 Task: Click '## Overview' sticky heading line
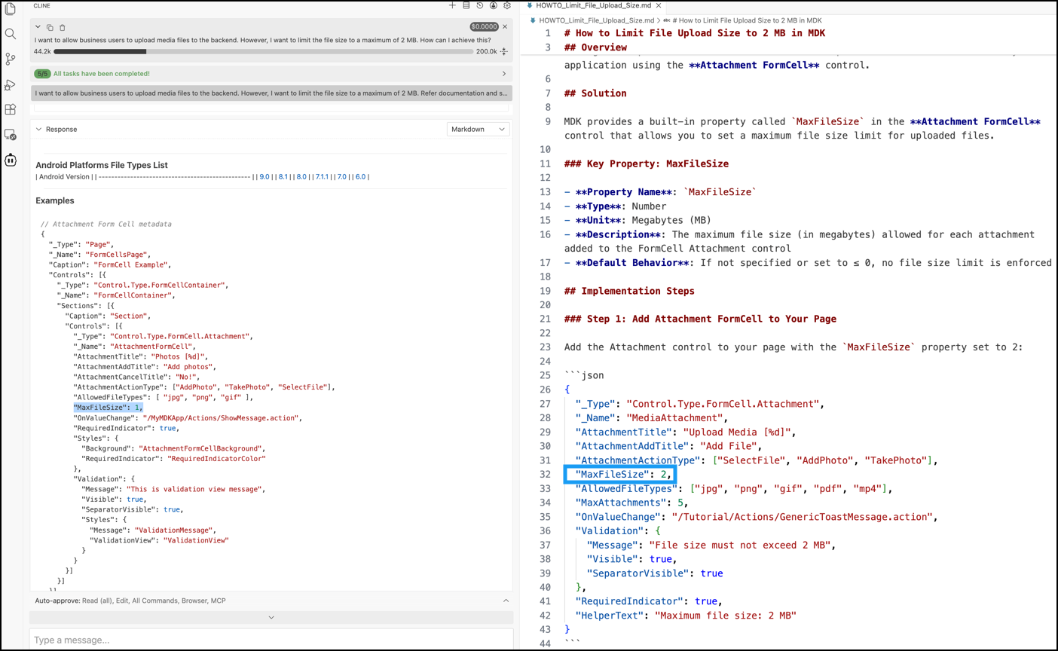(595, 47)
